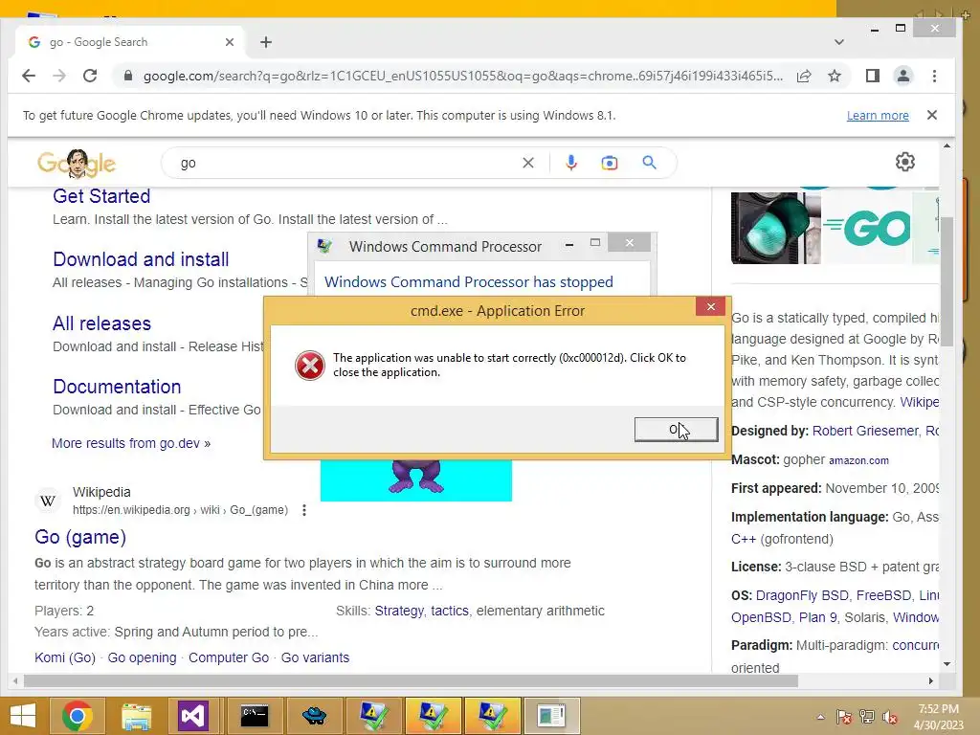The width and height of the screenshot is (980, 735).
Task: Open the 'Documentation' result link
Action: pyautogui.click(x=117, y=387)
